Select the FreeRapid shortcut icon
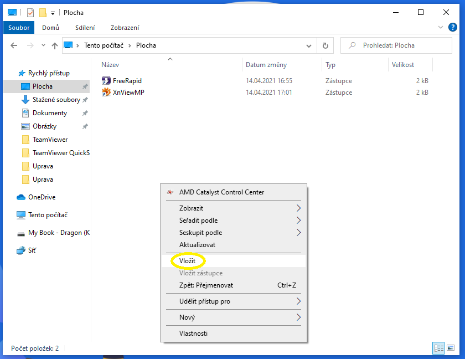 tap(106, 81)
